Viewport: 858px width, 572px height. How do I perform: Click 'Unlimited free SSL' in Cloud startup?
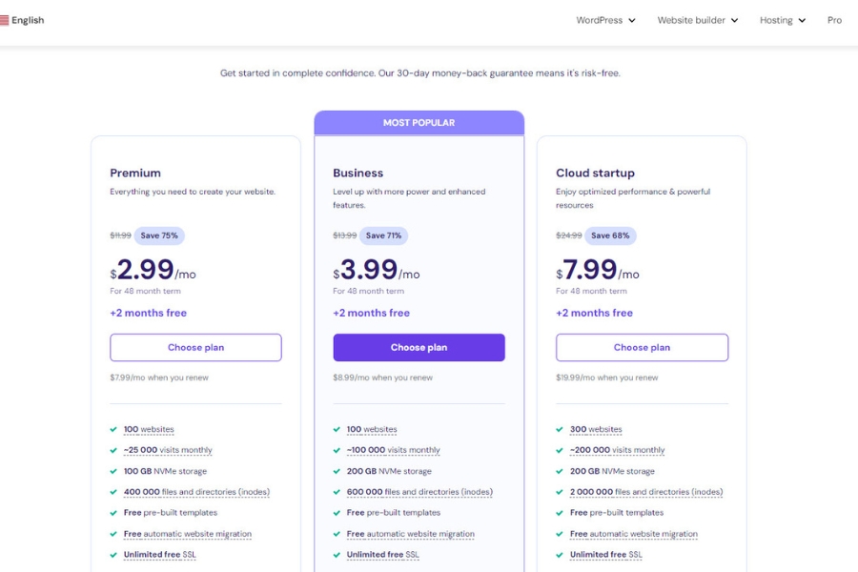pos(606,555)
